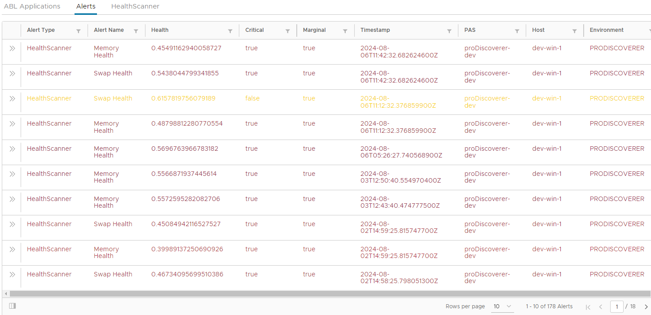Open the Critical column filter
This screenshot has width=651, height=315.
click(x=288, y=30)
